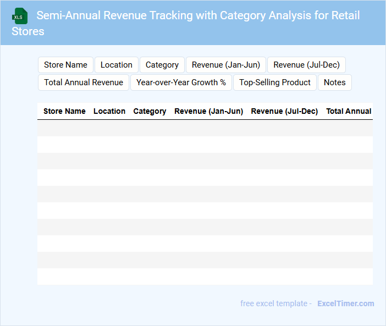Click the Category table column header
The width and height of the screenshot is (386, 326).
[x=150, y=111]
